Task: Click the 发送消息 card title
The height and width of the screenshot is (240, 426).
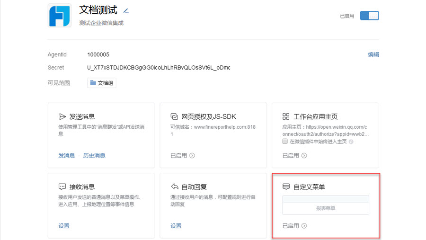Action: click(x=82, y=116)
